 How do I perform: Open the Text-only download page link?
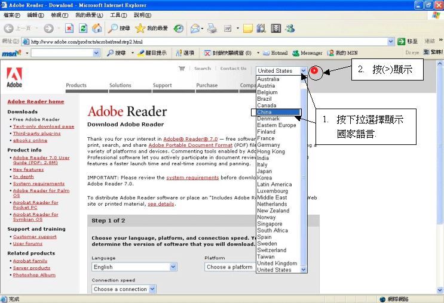[x=44, y=126]
